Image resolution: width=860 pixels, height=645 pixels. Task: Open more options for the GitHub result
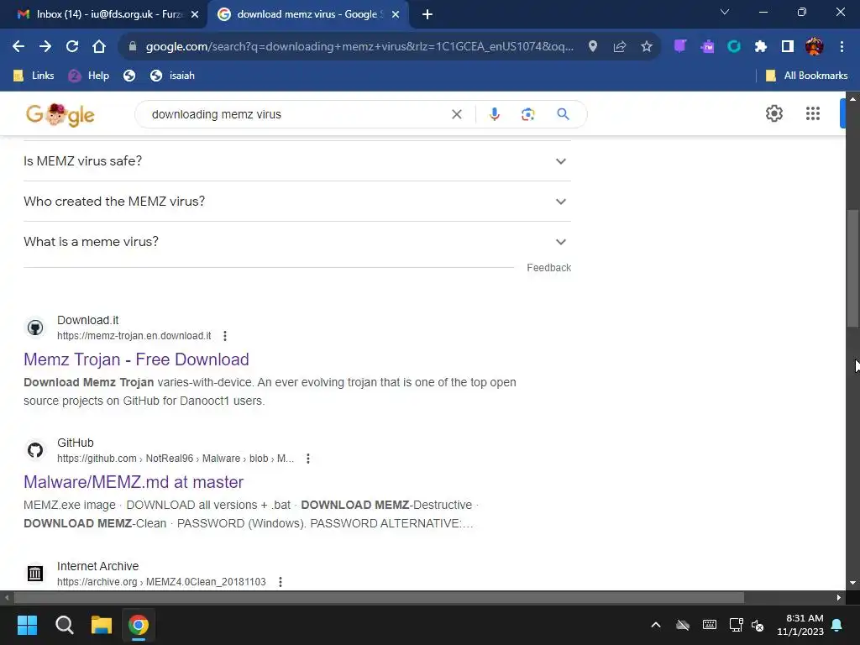click(x=308, y=459)
